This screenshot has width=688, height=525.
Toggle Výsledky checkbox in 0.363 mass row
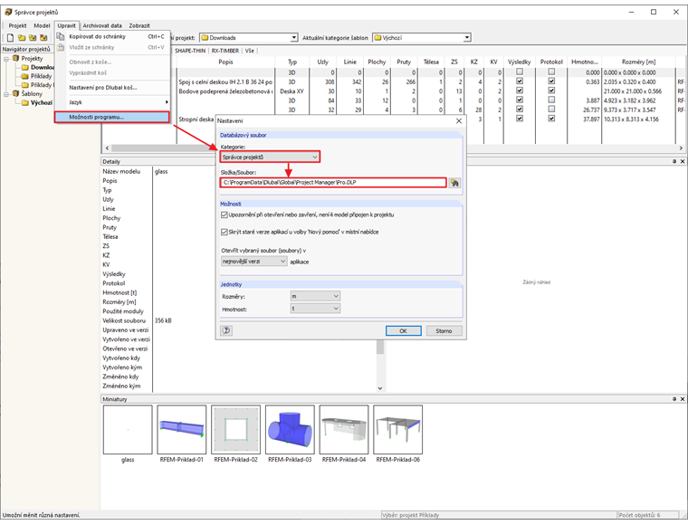click(520, 81)
